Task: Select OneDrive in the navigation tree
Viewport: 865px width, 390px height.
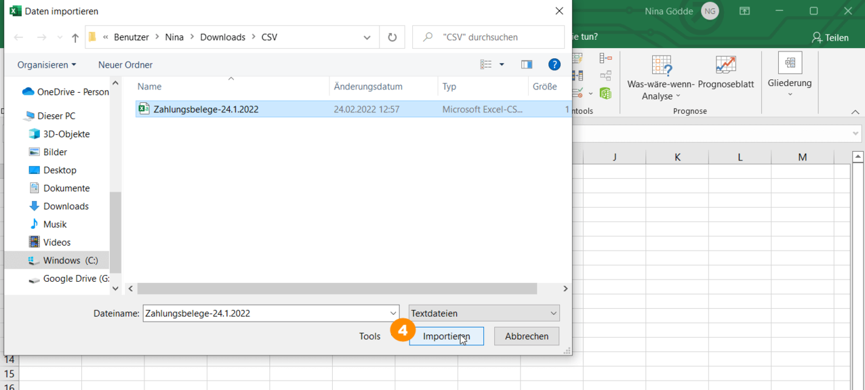Action: (65, 91)
